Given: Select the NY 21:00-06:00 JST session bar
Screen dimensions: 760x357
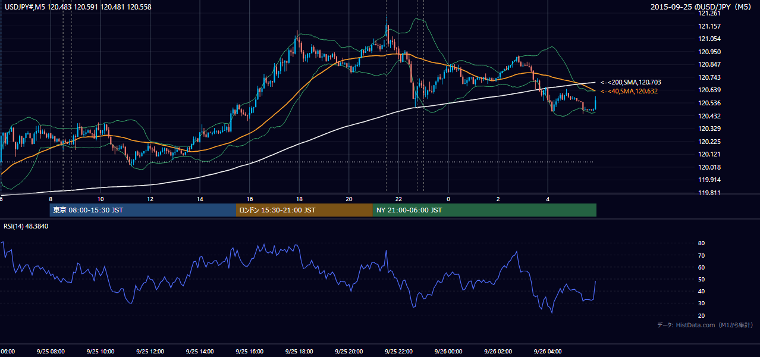Looking at the screenshot, I should [x=485, y=210].
